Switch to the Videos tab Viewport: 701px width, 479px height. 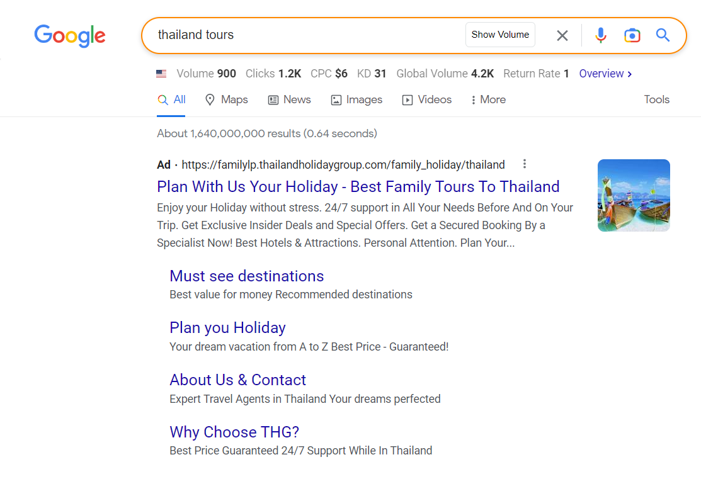(x=427, y=99)
